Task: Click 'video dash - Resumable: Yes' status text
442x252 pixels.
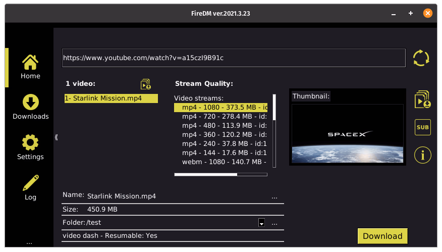Action: pos(110,236)
